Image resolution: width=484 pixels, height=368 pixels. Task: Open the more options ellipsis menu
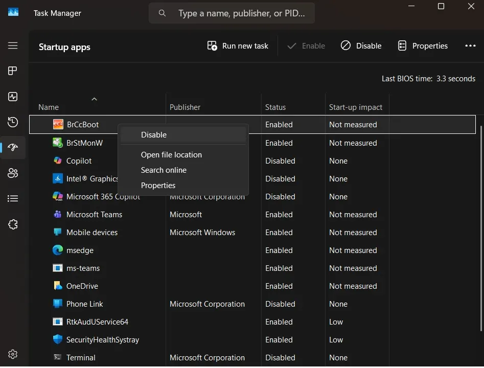(470, 45)
